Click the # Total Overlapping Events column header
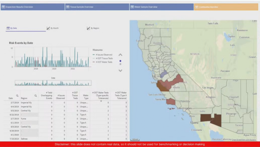The image size is (260, 147). (46, 95)
